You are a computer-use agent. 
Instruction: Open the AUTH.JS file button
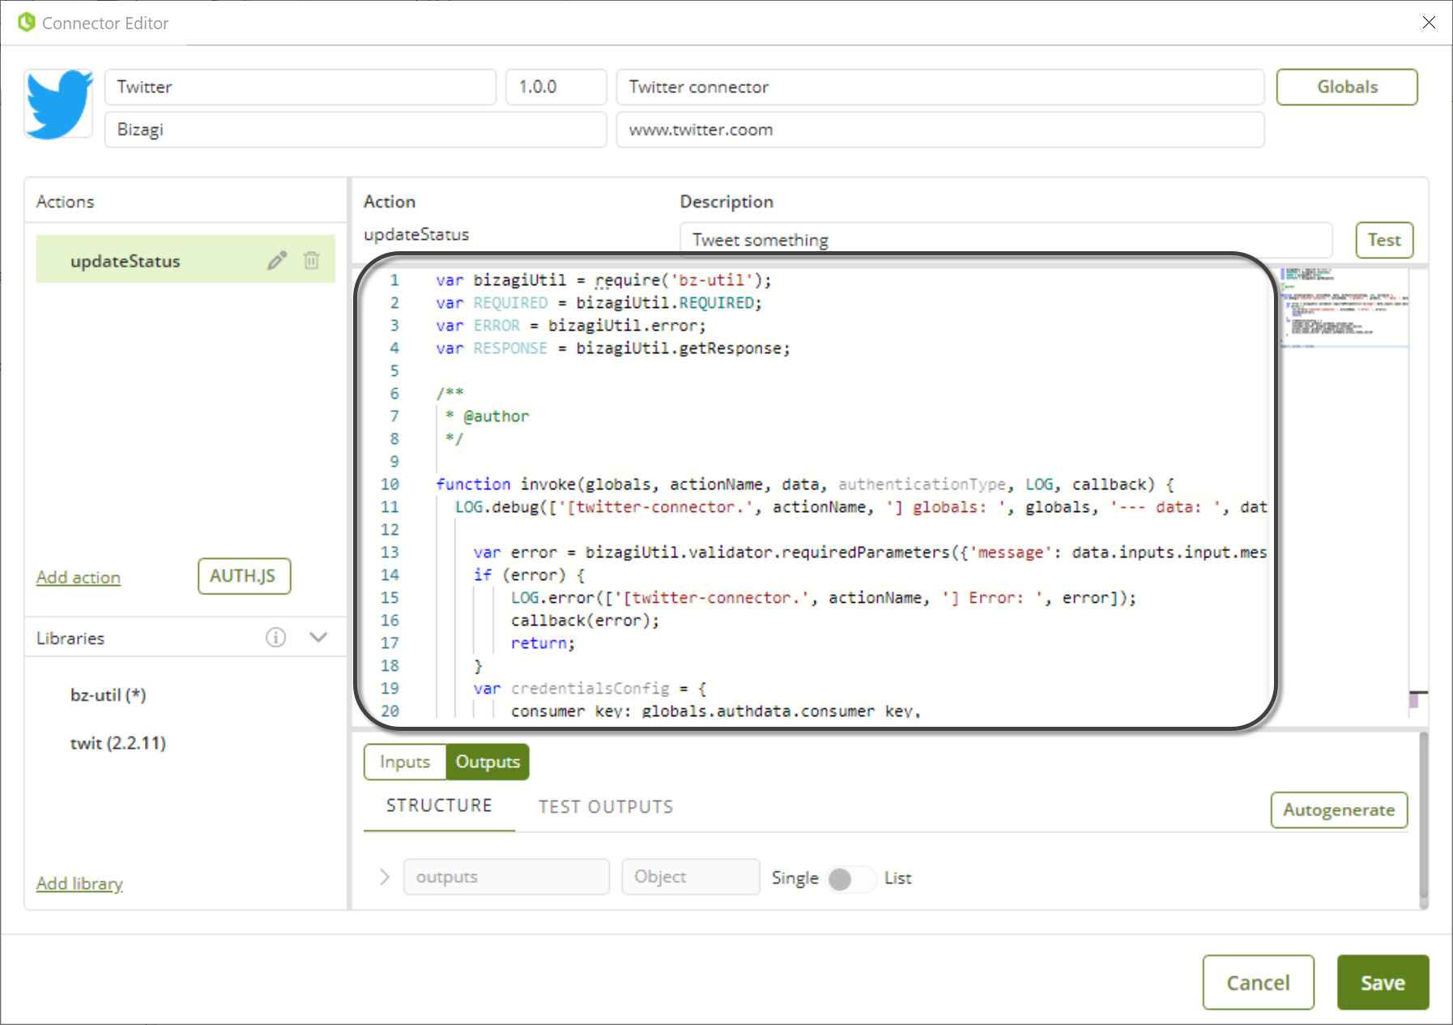click(x=244, y=576)
